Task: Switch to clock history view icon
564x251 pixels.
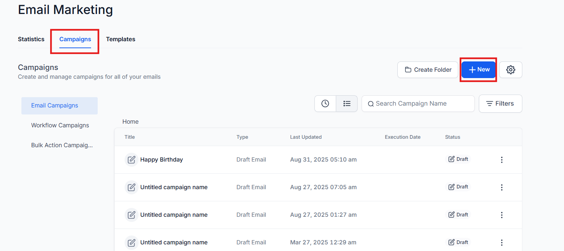Action: (325, 104)
